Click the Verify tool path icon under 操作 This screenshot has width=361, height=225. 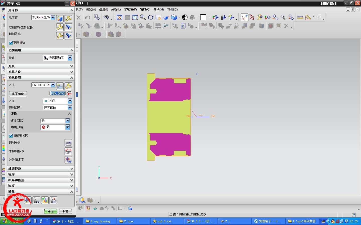[45, 200]
